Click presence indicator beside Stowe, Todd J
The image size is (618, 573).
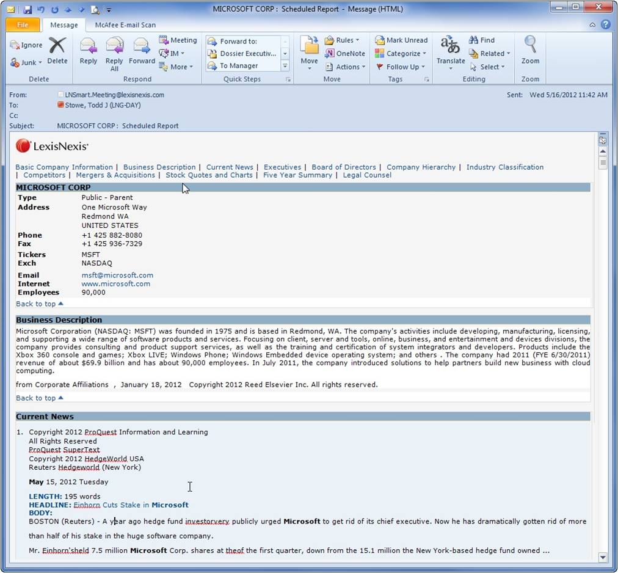pos(60,105)
